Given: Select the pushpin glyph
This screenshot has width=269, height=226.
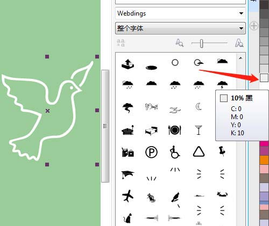Looking at the screenshot, I should pos(222,151).
